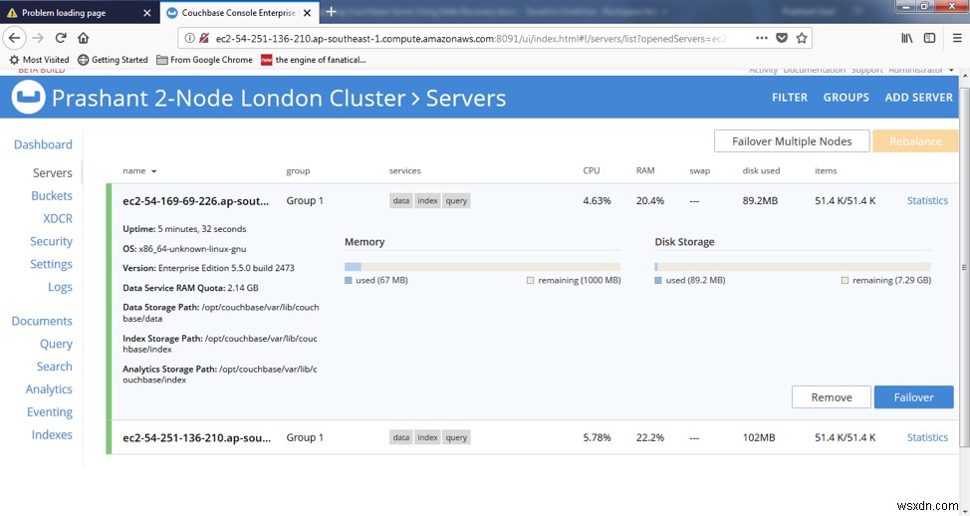Switch to Problem loading page tab
This screenshot has height=516, width=970.
coord(80,12)
